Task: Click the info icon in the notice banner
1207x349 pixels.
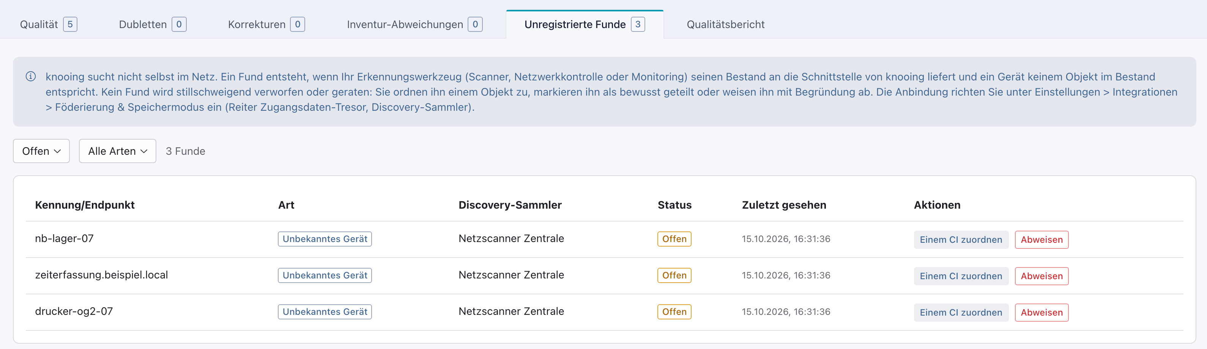Action: pyautogui.click(x=31, y=76)
